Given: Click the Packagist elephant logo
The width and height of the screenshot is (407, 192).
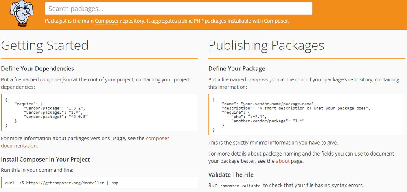Looking at the screenshot, I should (22, 13).
